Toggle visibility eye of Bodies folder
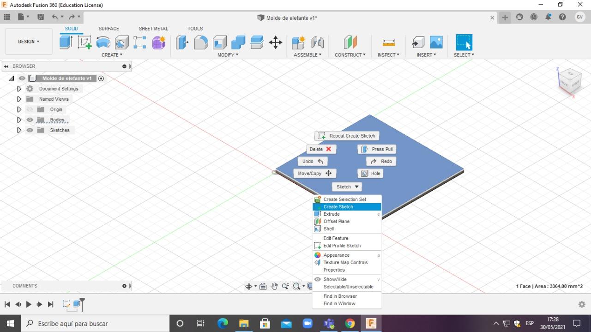591x332 pixels. click(30, 120)
